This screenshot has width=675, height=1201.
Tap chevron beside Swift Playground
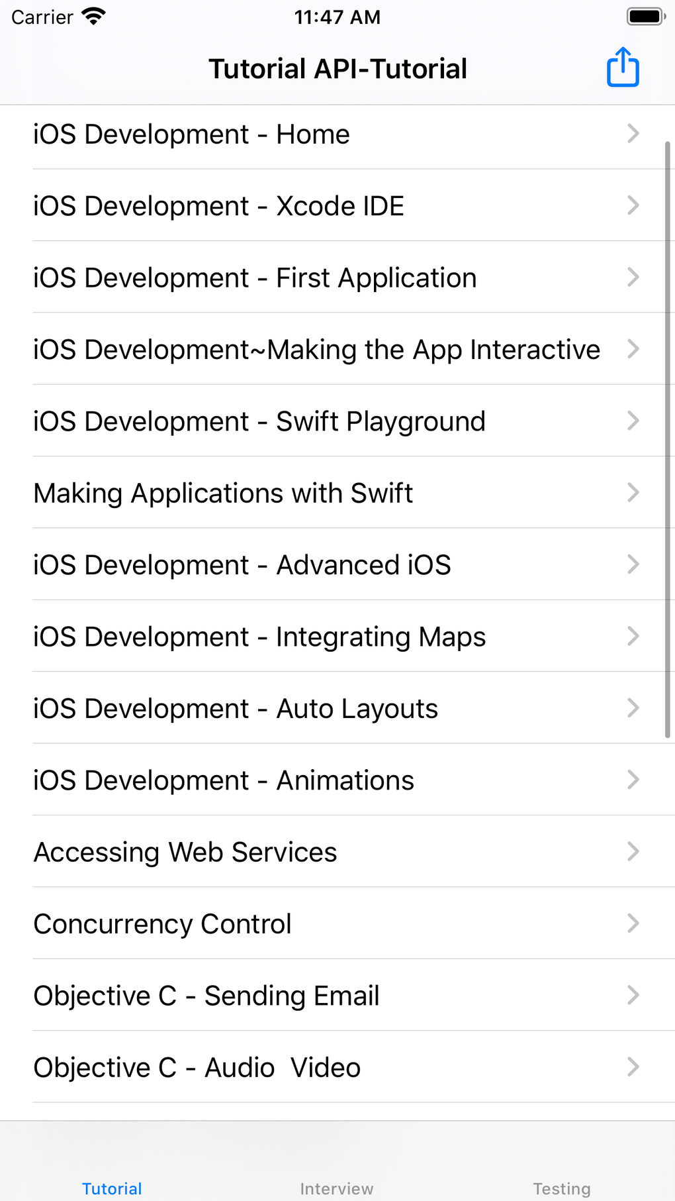[x=633, y=421]
